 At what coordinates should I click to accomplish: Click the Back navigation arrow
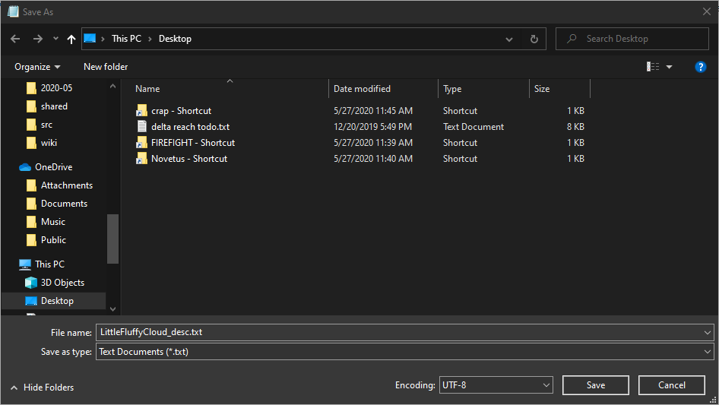tap(16, 39)
